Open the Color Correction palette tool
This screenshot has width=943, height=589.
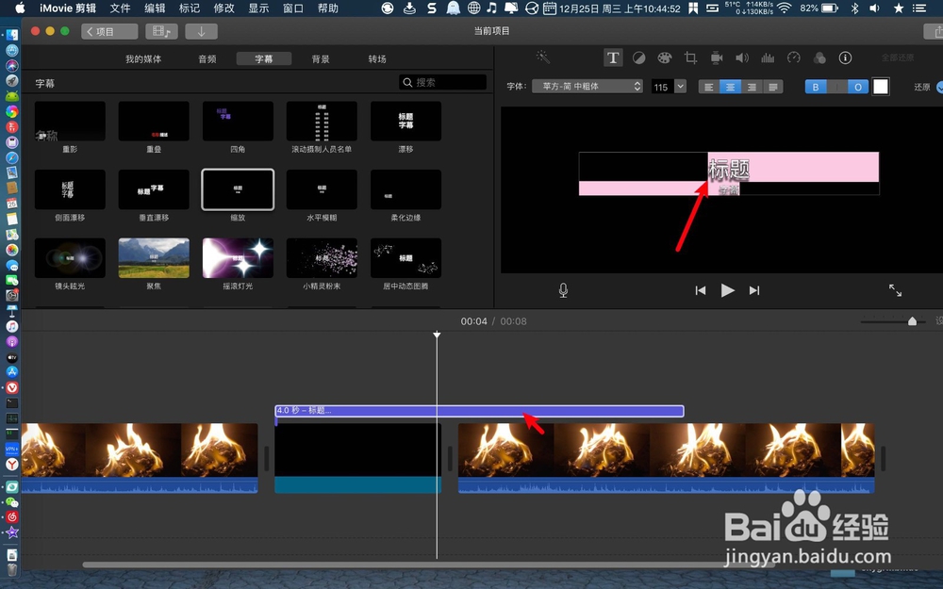coord(665,57)
